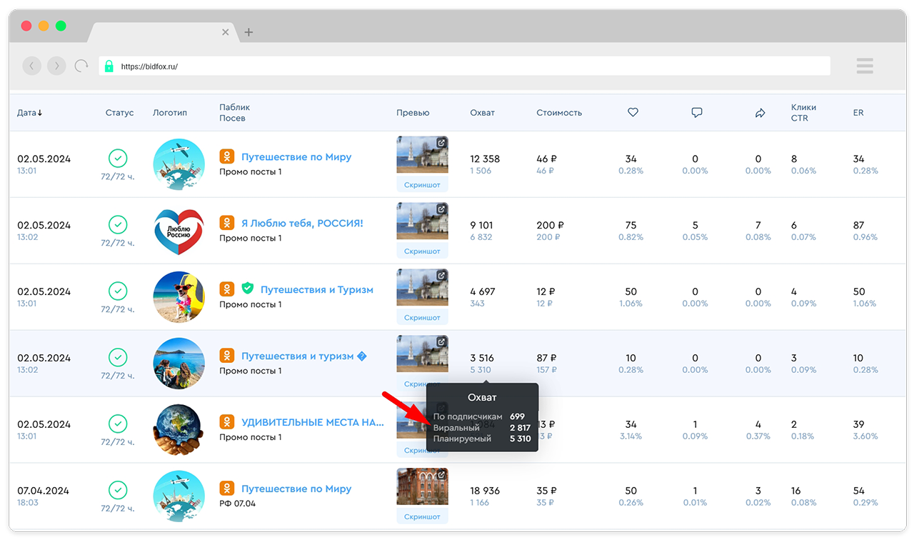Click the green padlock security icon

pyautogui.click(x=109, y=66)
